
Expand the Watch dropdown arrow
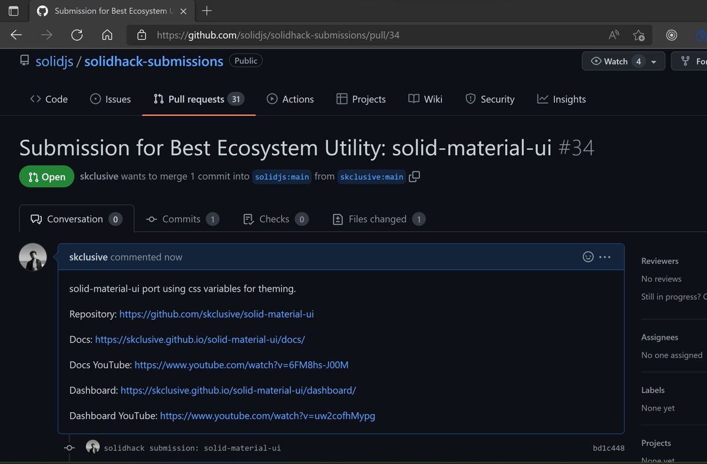click(x=653, y=61)
